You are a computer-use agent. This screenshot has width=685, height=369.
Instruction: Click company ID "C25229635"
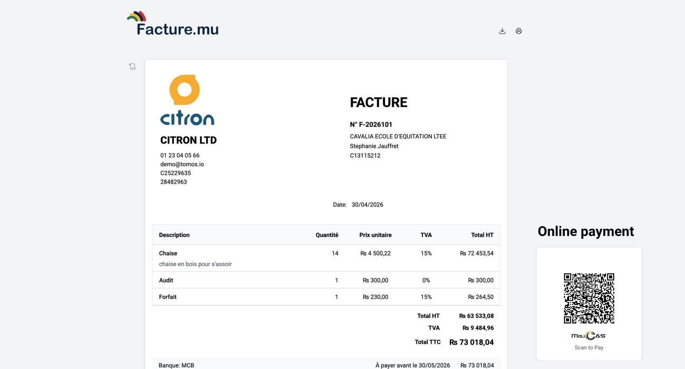tap(176, 173)
